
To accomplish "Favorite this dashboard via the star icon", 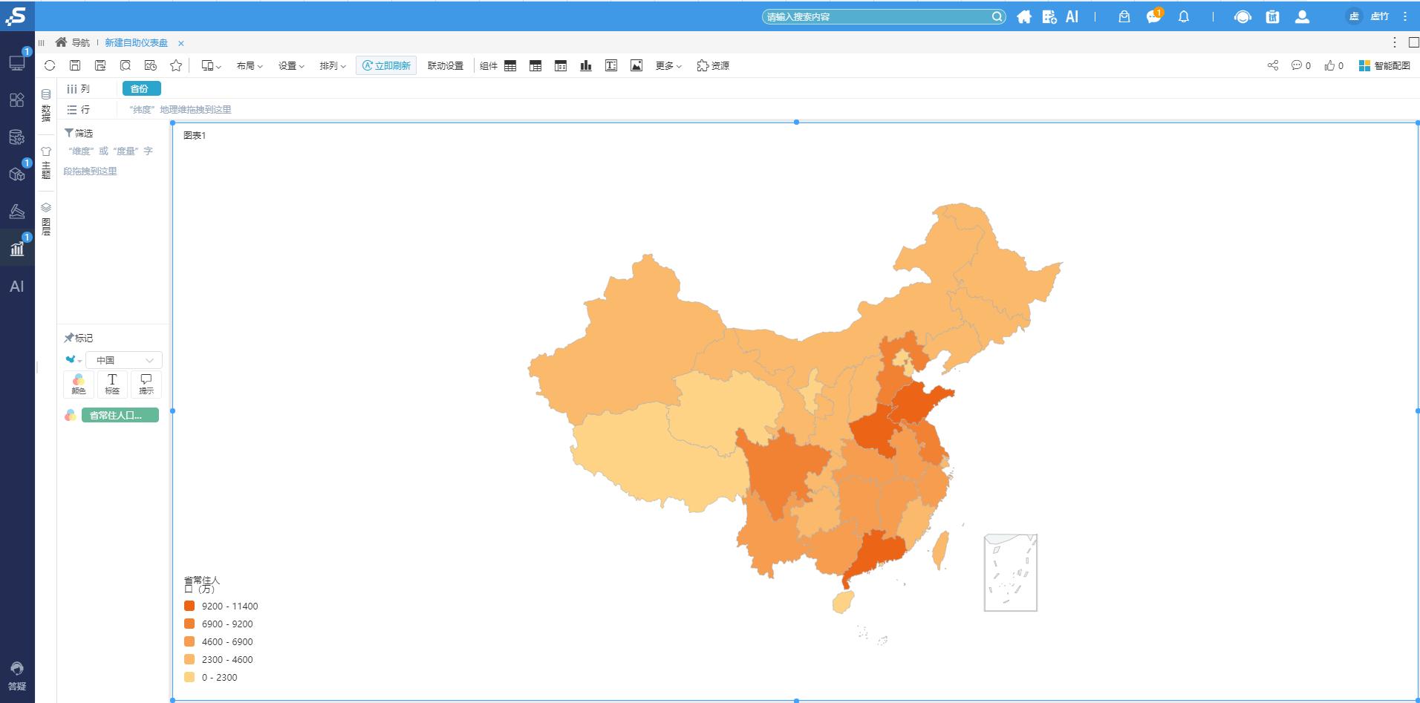I will (176, 65).
